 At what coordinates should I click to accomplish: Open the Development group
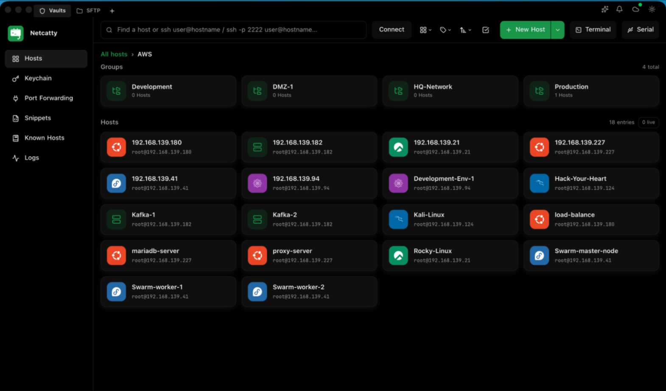pyautogui.click(x=168, y=91)
